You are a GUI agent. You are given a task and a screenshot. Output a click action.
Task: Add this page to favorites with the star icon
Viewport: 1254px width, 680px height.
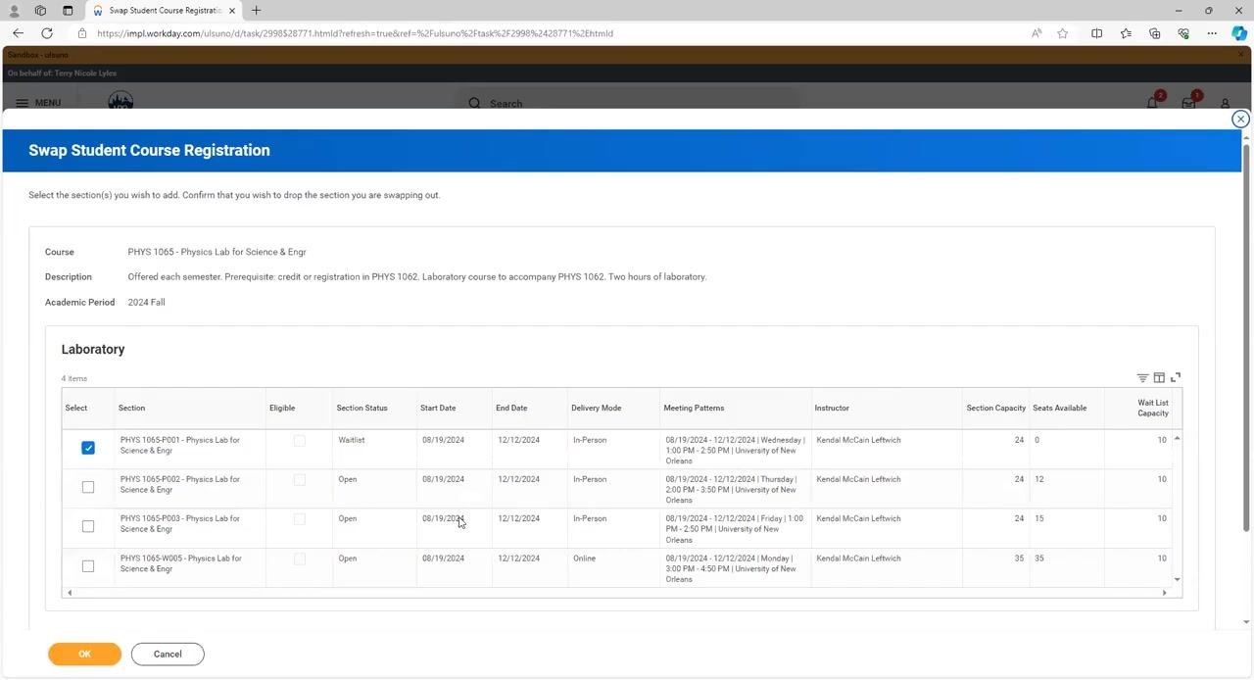[x=1063, y=33]
